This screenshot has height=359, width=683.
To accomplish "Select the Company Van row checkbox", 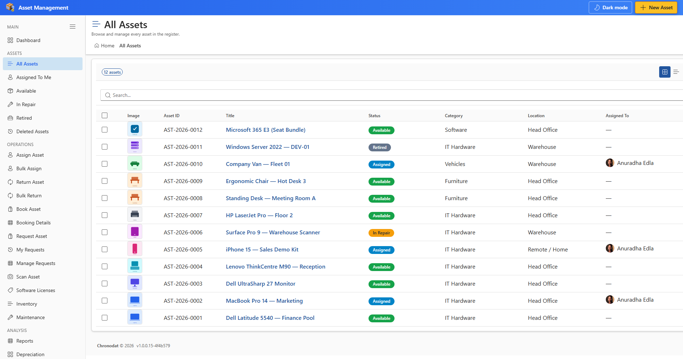I will coord(105,164).
